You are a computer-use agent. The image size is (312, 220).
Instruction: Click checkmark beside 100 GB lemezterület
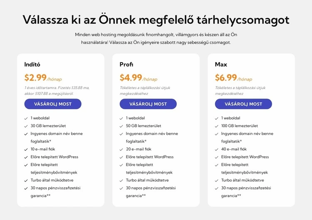coord(217,126)
